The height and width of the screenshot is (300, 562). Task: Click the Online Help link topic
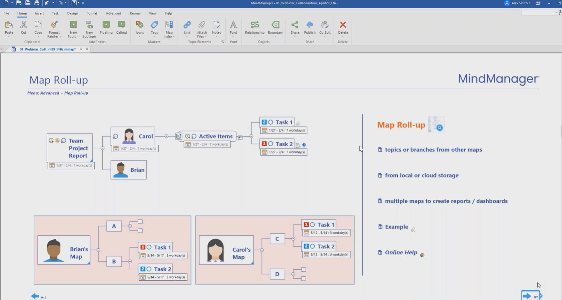(401, 253)
